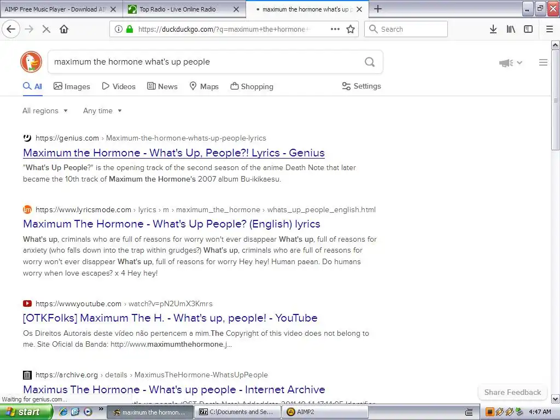Image resolution: width=560 pixels, height=420 pixels.
Task: Click the taskbar on-screen keyboard icon
Action: point(469,412)
